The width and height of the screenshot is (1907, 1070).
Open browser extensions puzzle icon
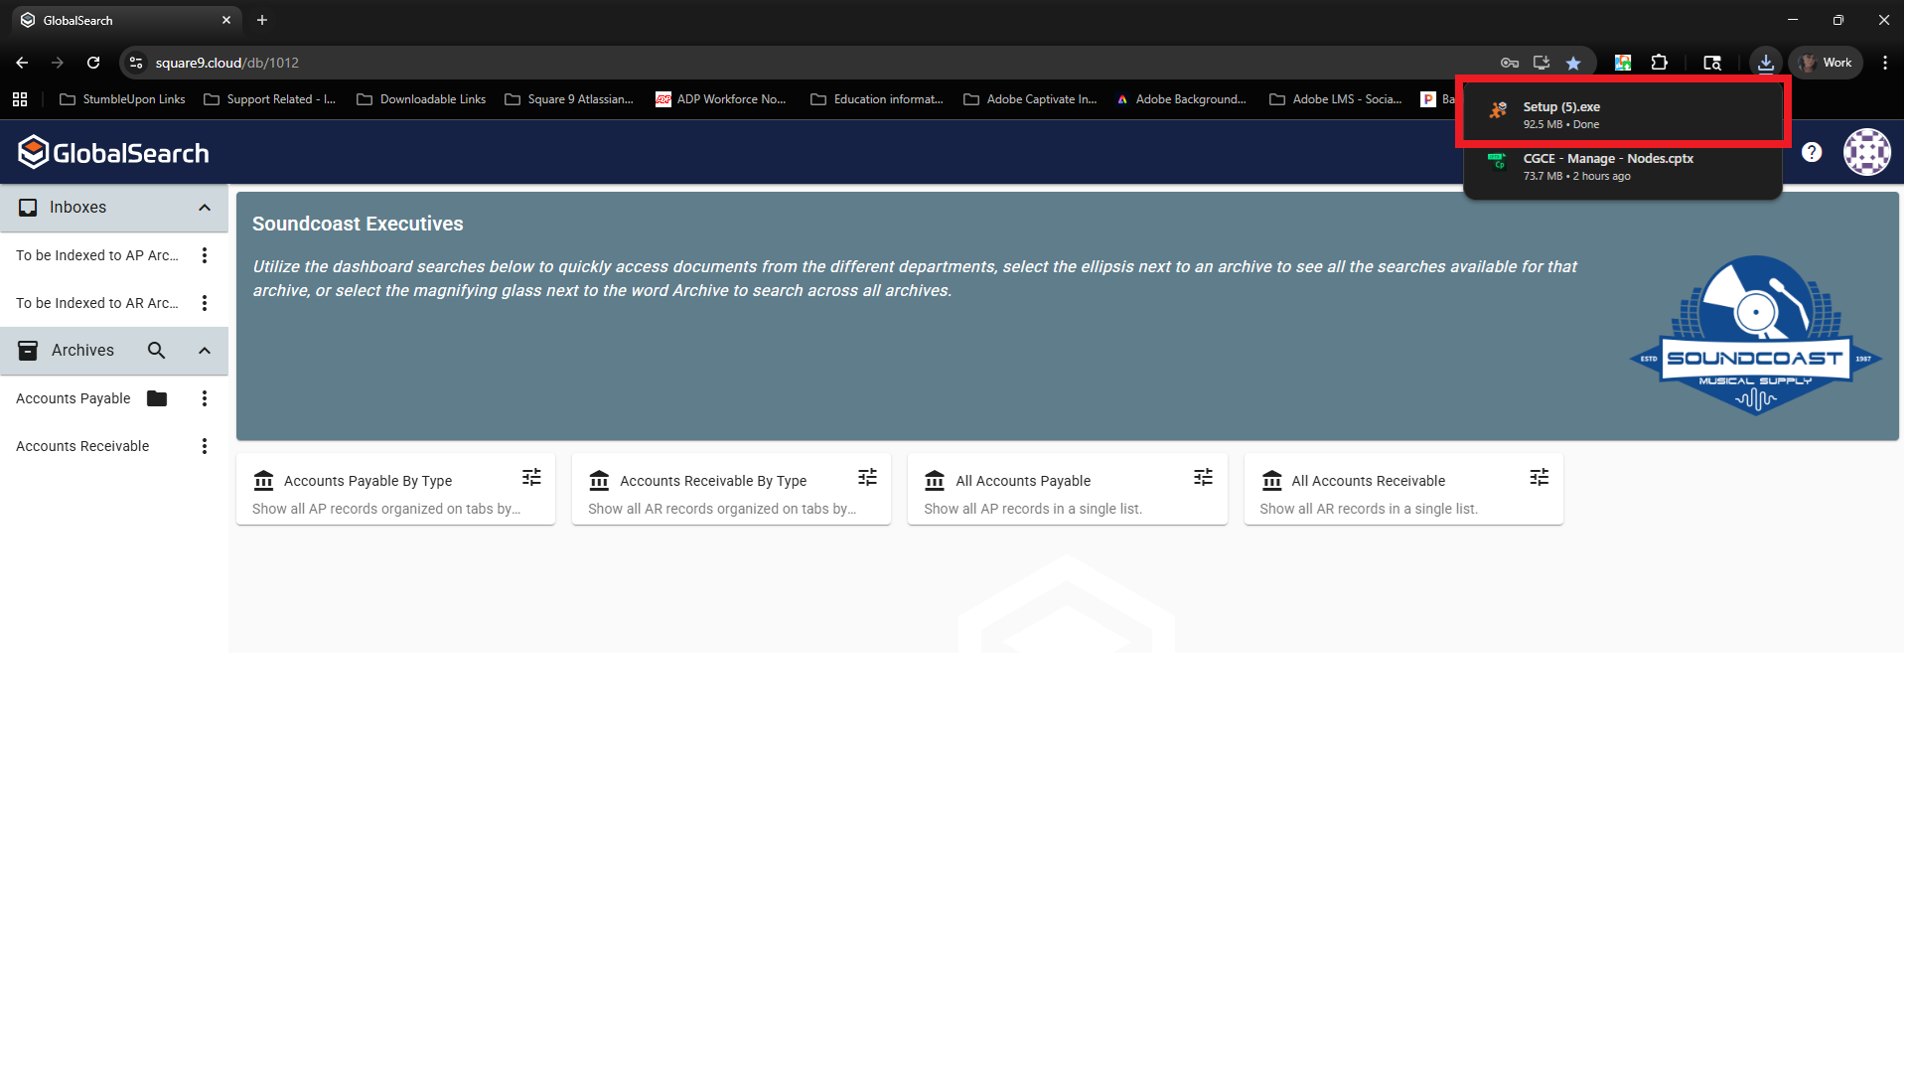pos(1659,63)
